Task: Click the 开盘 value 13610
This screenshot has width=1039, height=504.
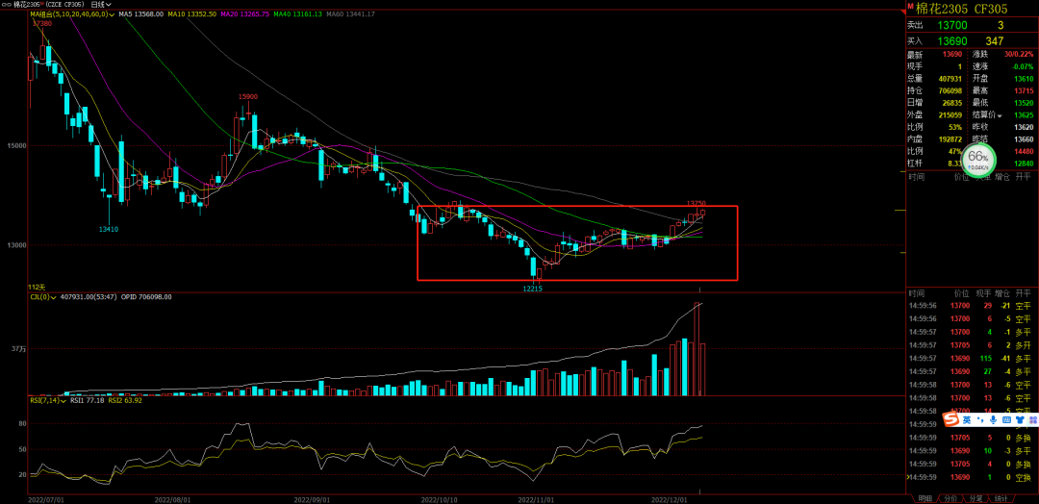Action: (1022, 78)
